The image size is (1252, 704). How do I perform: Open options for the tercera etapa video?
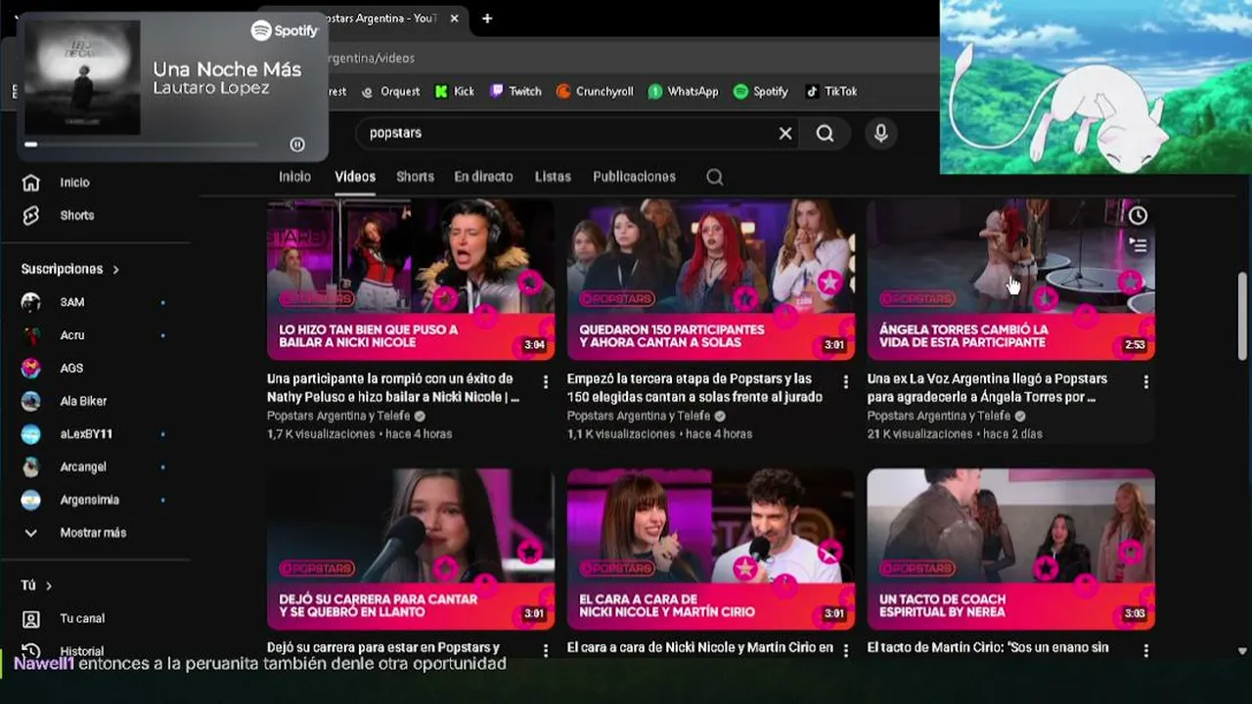tap(846, 381)
